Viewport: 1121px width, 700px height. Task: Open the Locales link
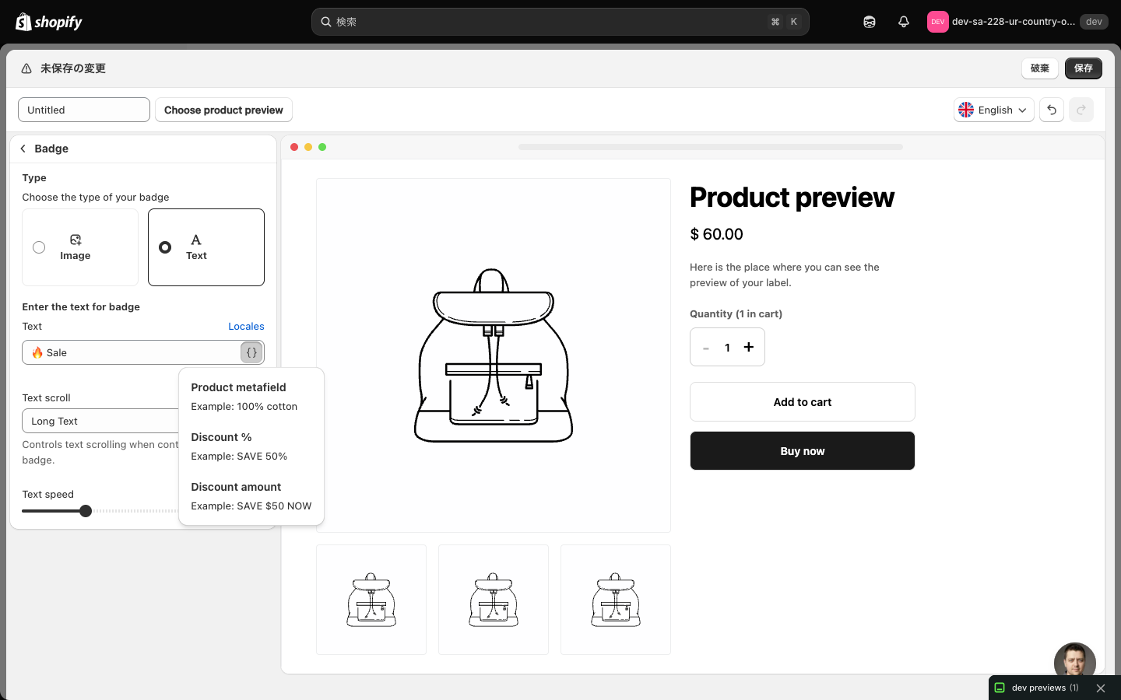[246, 327]
